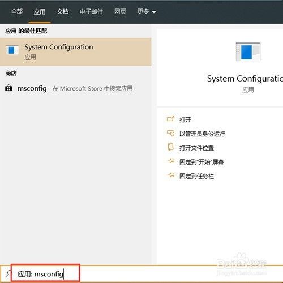Expand the 更多 dropdown menu
Viewport: 283px width, 283px height.
pos(147,12)
